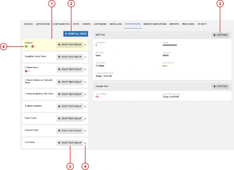Expand the Z-Wave Counters chevron
This screenshot has width=234, height=170.
tap(85, 106)
